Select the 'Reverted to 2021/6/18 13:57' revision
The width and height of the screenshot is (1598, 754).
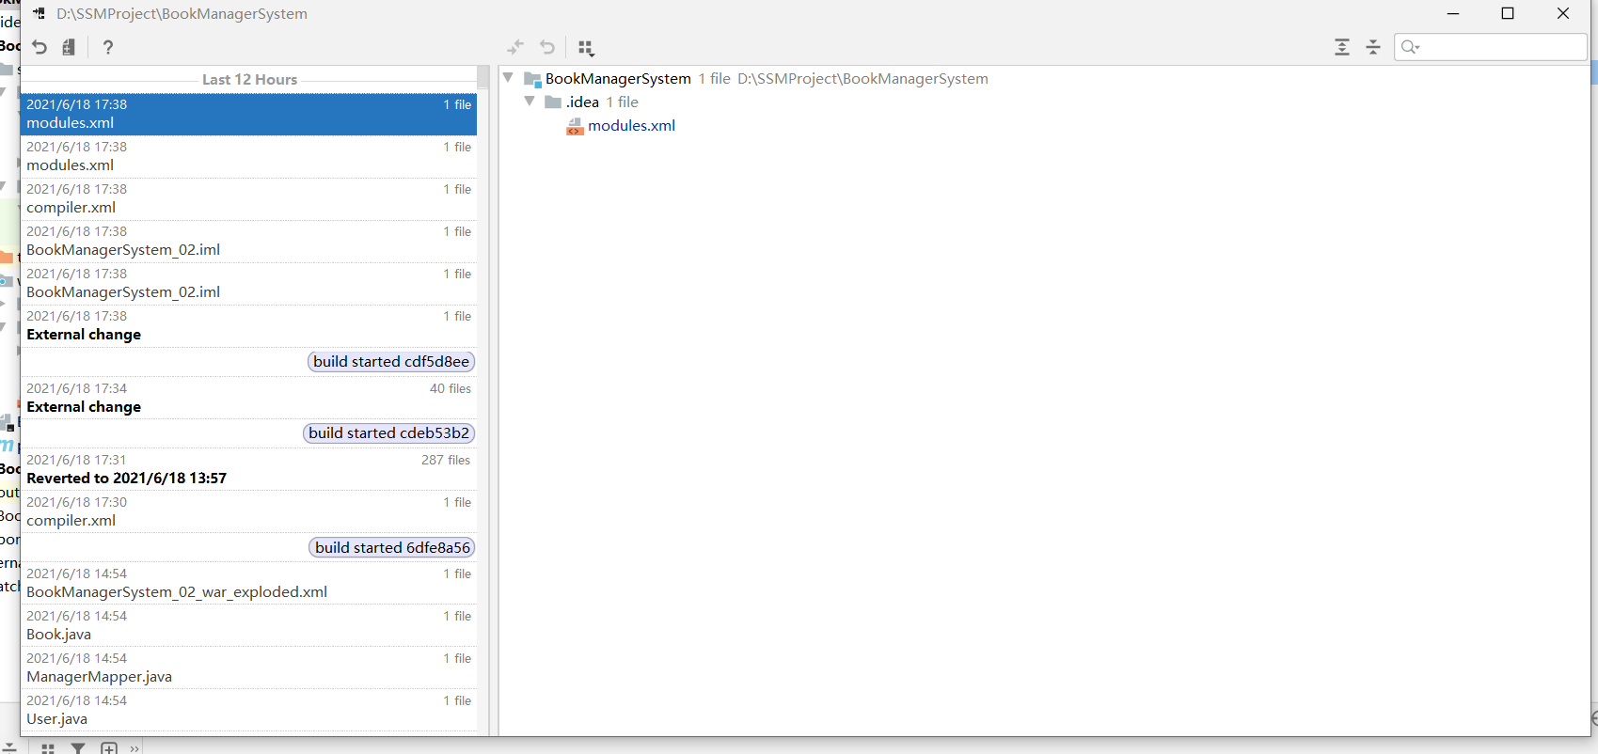pyautogui.click(x=248, y=469)
